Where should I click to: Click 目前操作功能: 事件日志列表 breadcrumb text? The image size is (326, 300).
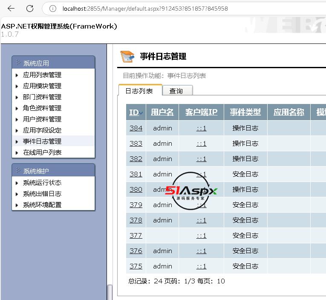click(164, 76)
